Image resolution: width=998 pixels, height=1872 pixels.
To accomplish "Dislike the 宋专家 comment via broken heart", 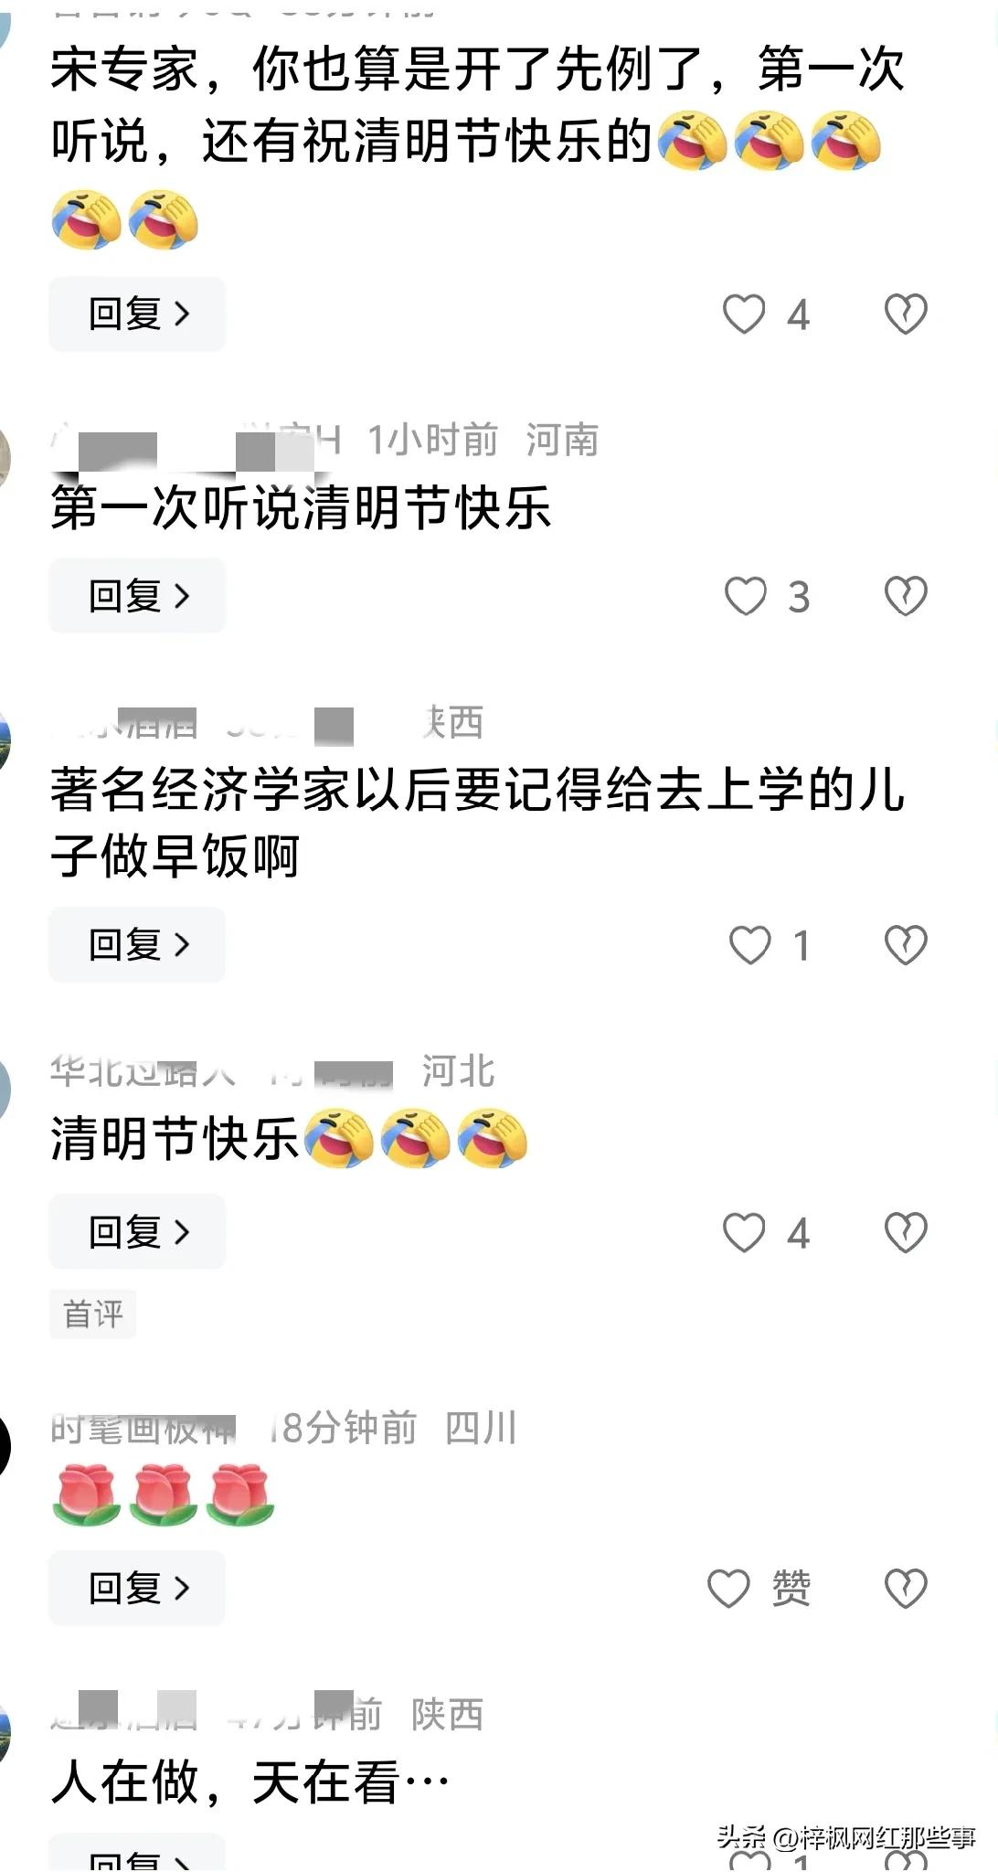I will tap(906, 314).
